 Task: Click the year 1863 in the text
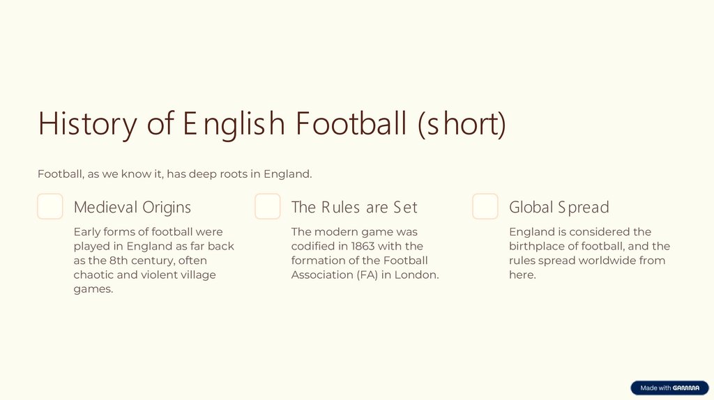363,246
